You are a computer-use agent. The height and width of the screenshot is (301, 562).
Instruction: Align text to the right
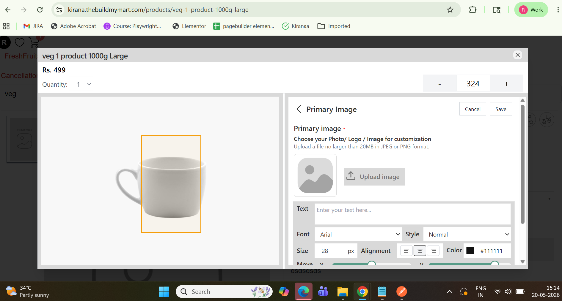(x=434, y=251)
